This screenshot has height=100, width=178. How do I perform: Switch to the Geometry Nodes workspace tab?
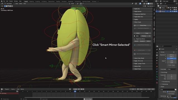click(86, 1)
